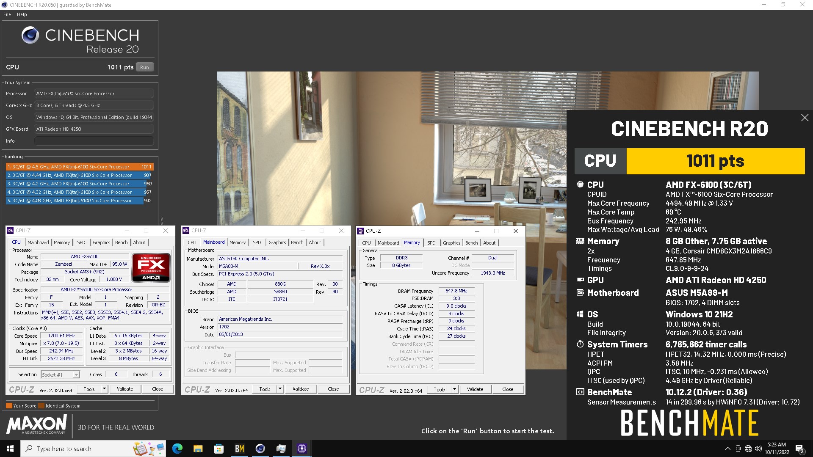The width and height of the screenshot is (813, 457).
Task: Open Microsoft Store from taskbar
Action: point(218,449)
